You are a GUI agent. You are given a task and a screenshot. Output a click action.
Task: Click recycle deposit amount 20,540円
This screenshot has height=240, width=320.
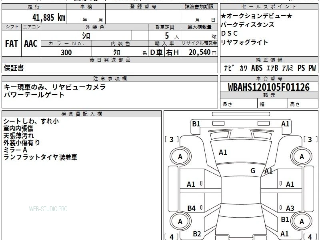pos(202,52)
